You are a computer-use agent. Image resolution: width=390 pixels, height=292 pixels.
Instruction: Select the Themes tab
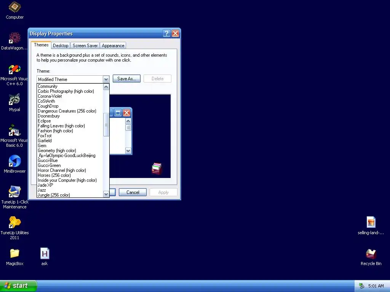pyautogui.click(x=41, y=45)
